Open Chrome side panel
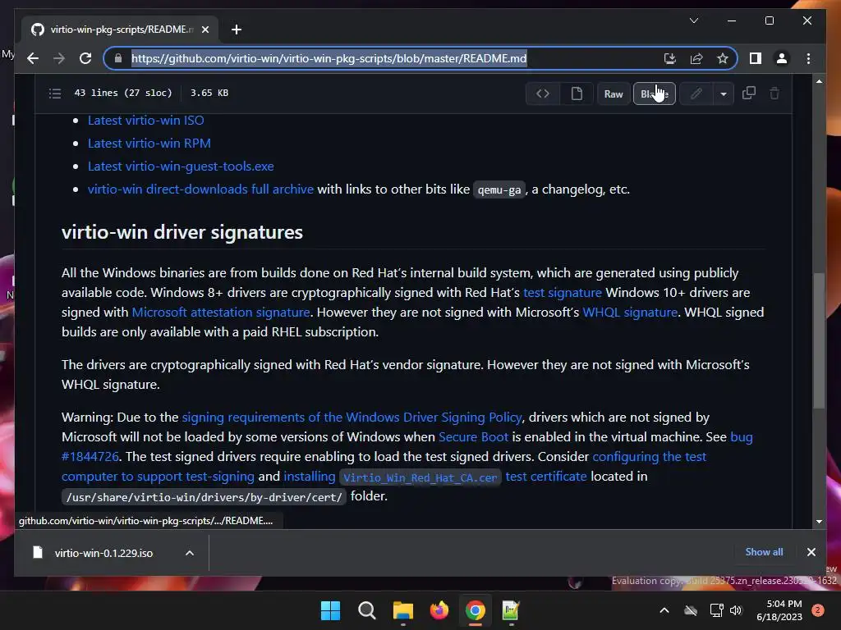The width and height of the screenshot is (841, 630). (x=756, y=58)
